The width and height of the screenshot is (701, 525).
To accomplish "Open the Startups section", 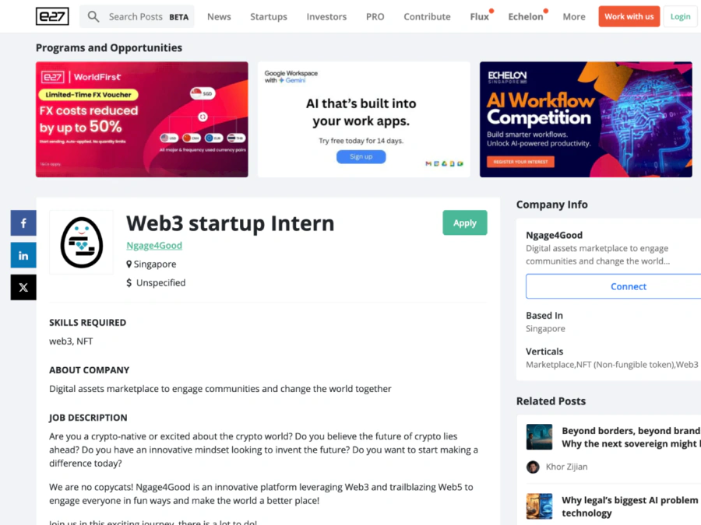I will tap(268, 16).
